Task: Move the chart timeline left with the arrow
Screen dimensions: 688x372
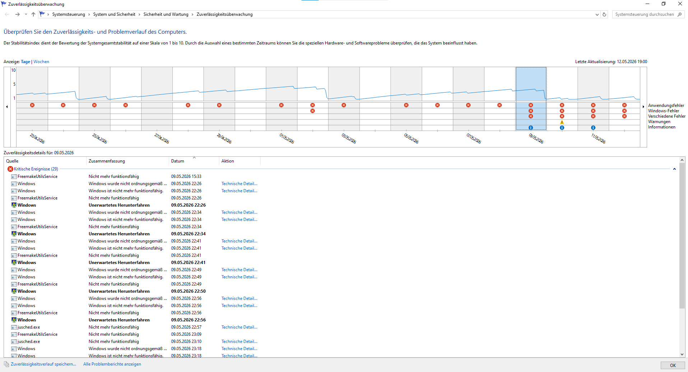Action: pyautogui.click(x=7, y=107)
